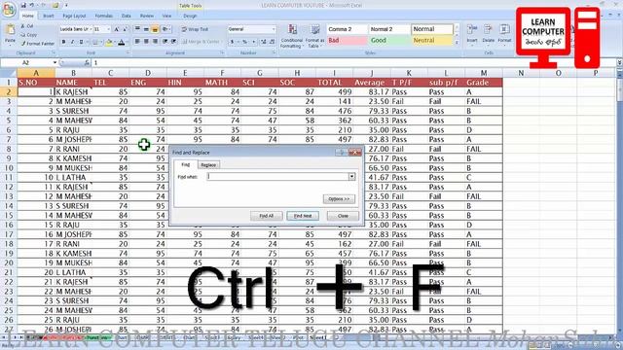Apply the Good cell style
The image size is (623, 350).
point(389,41)
